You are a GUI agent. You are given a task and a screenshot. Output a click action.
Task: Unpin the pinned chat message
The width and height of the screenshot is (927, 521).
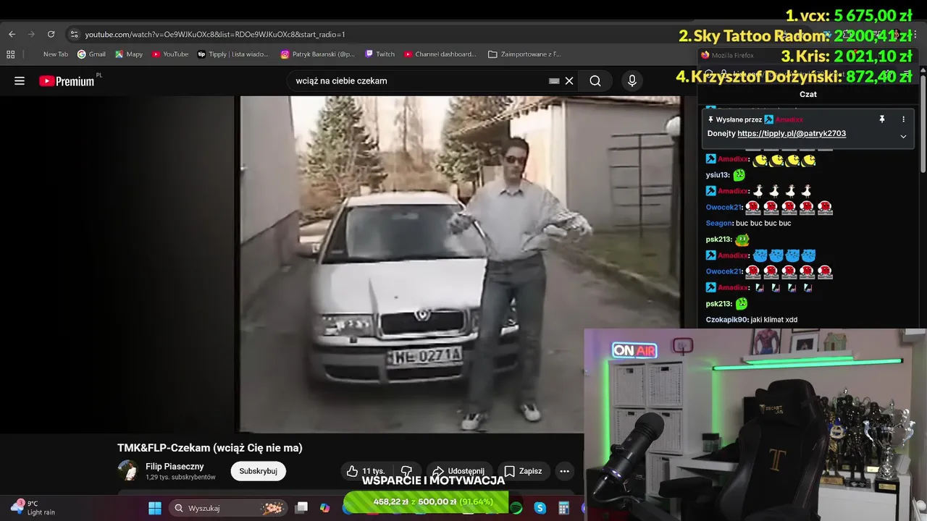pyautogui.click(x=882, y=119)
